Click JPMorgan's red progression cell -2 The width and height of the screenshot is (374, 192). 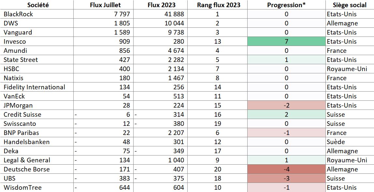(x=286, y=105)
